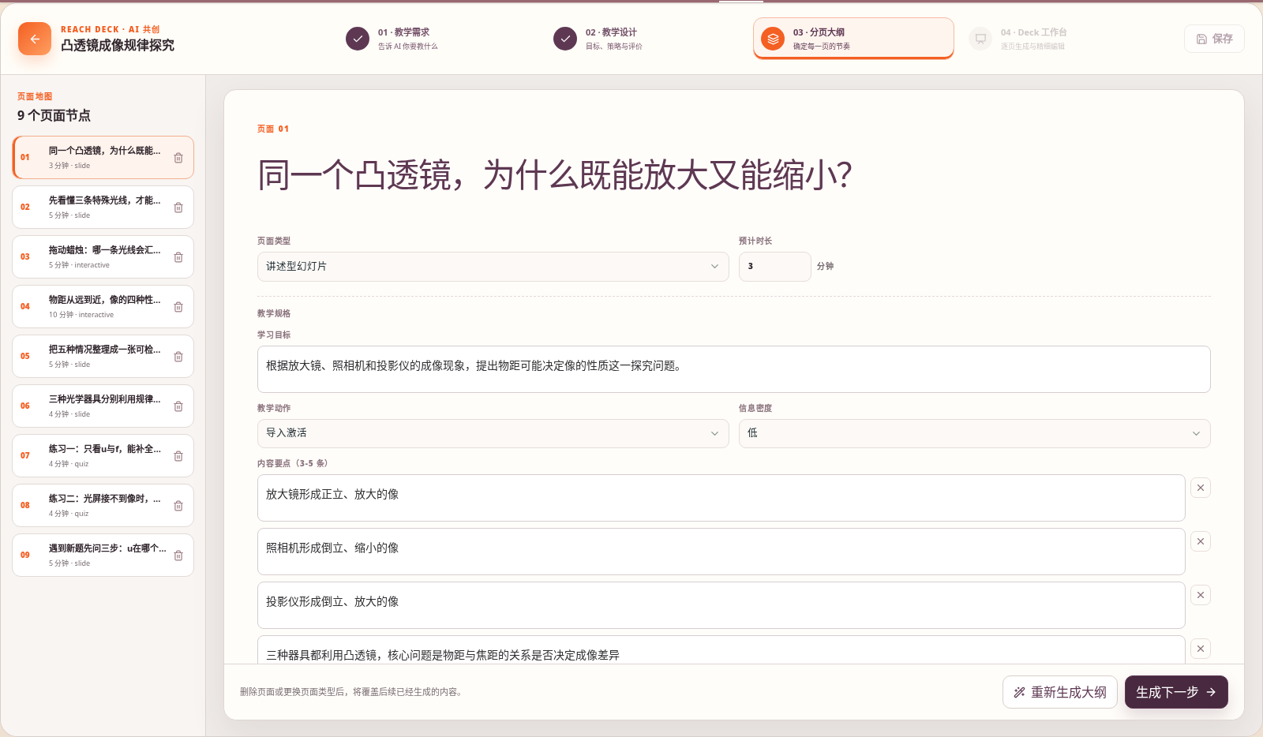Viewport: 1263px width, 737px height.
Task: Select page 02 先看懂三条特殊光线
Action: [x=103, y=208]
